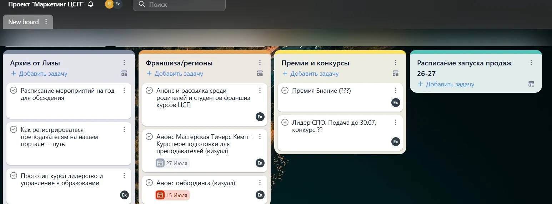Add task in Архив от Лизы column
This screenshot has width=552, height=204.
pyautogui.click(x=39, y=74)
